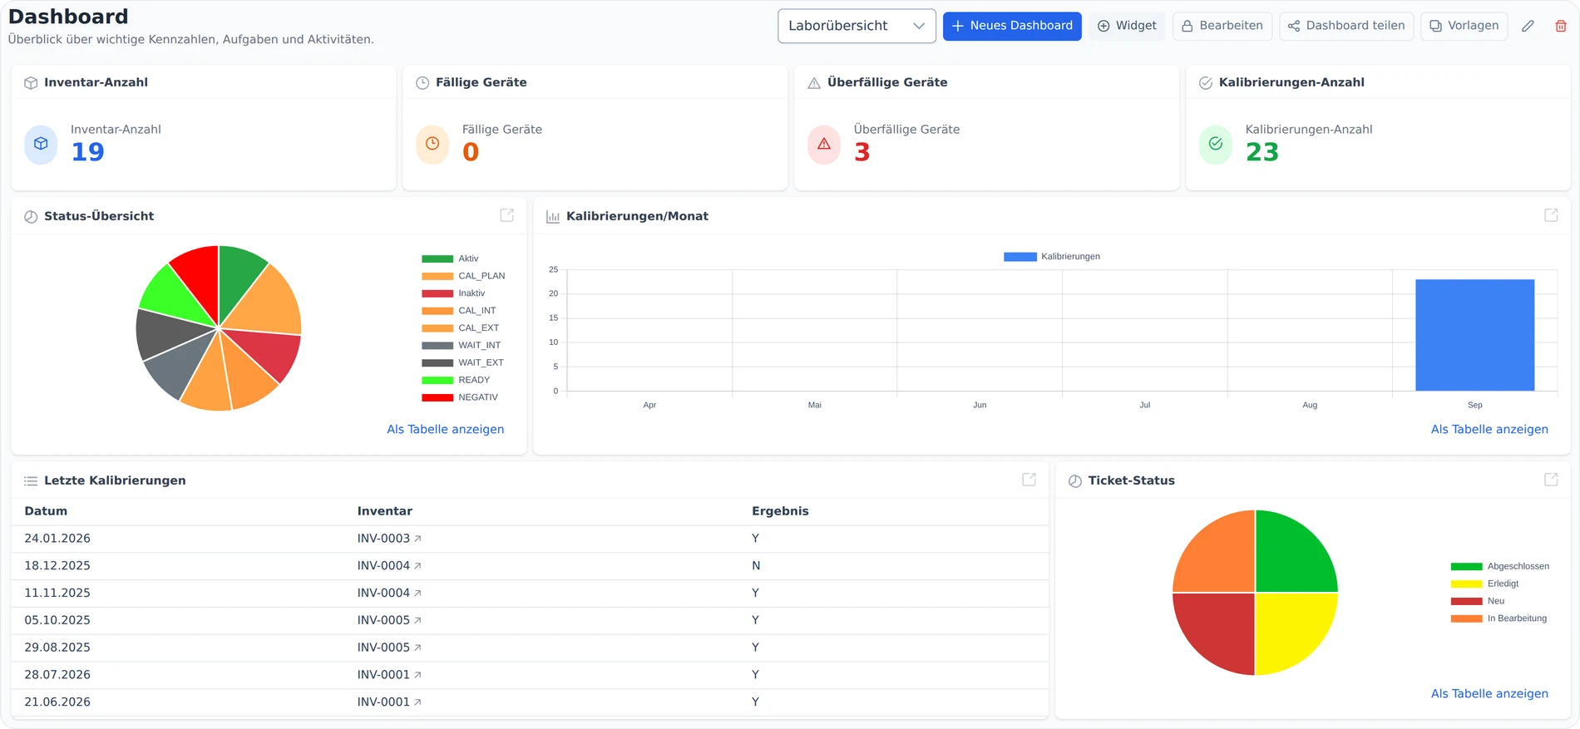Toggle READY legend entry
This screenshot has height=729, width=1580.
(x=456, y=381)
